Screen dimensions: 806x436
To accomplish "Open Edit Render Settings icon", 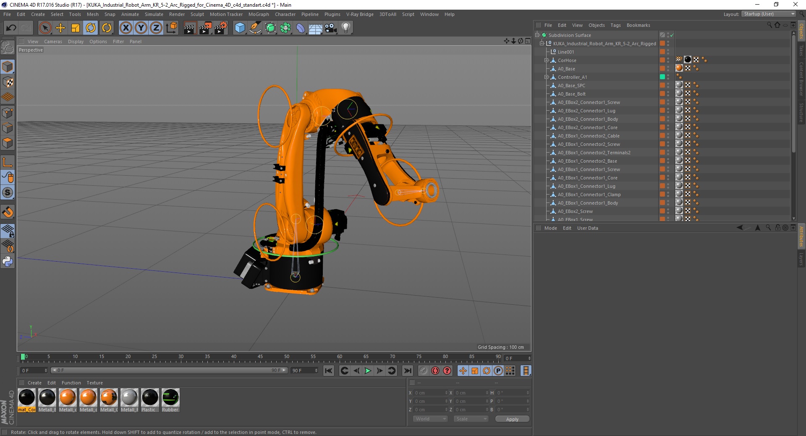I will [x=220, y=28].
